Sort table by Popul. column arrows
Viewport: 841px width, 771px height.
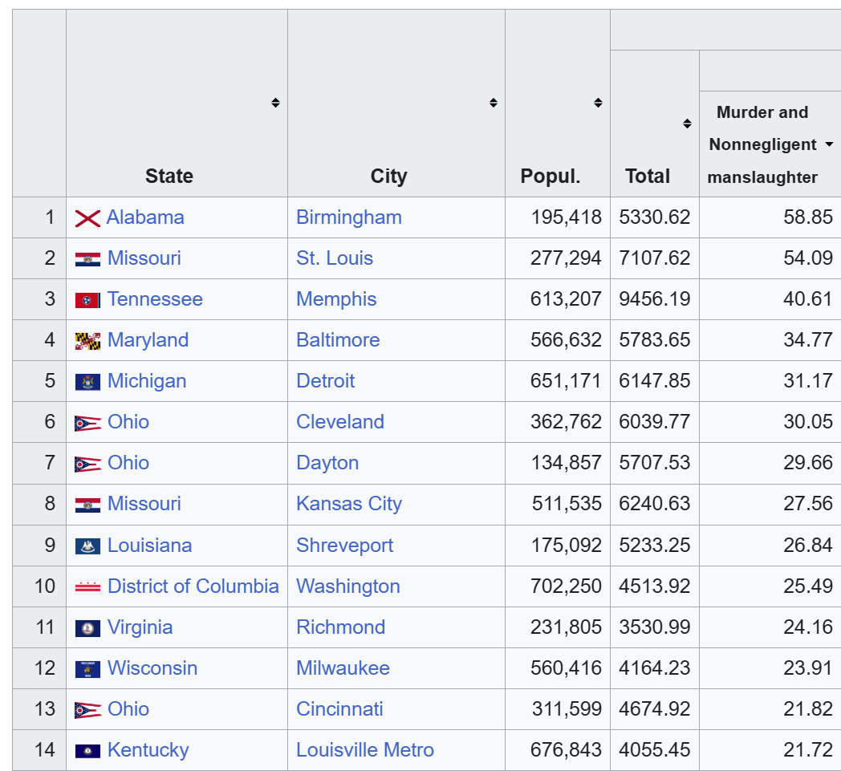598,103
